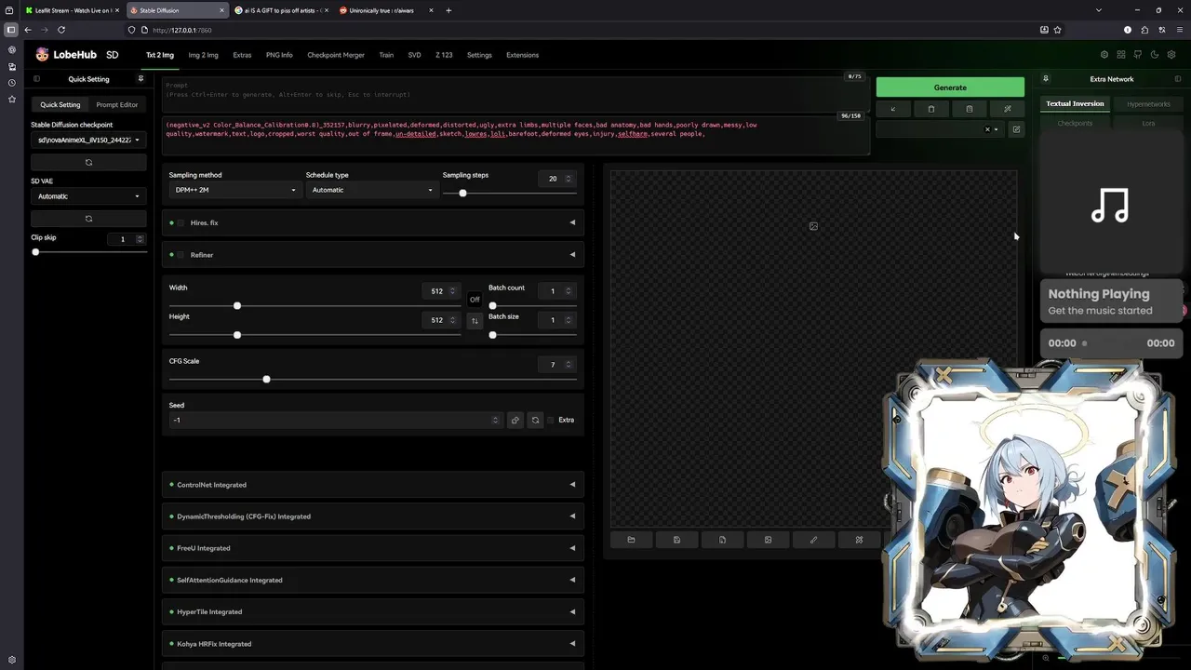Expand FreeU Integrated section
This screenshot has width=1191, height=670.
pyautogui.click(x=372, y=548)
